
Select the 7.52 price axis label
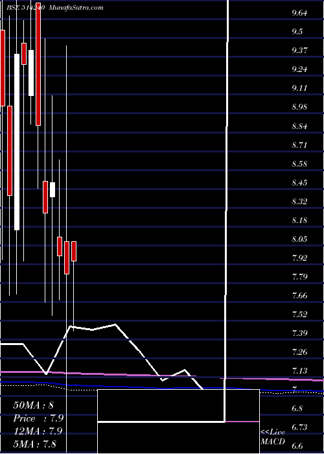(x=299, y=315)
